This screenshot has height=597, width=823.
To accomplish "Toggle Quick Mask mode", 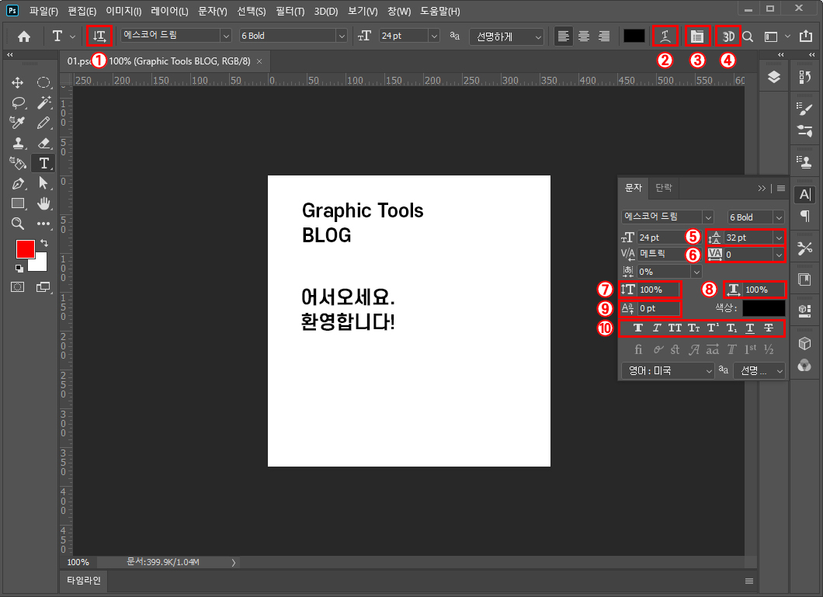I will pos(17,287).
